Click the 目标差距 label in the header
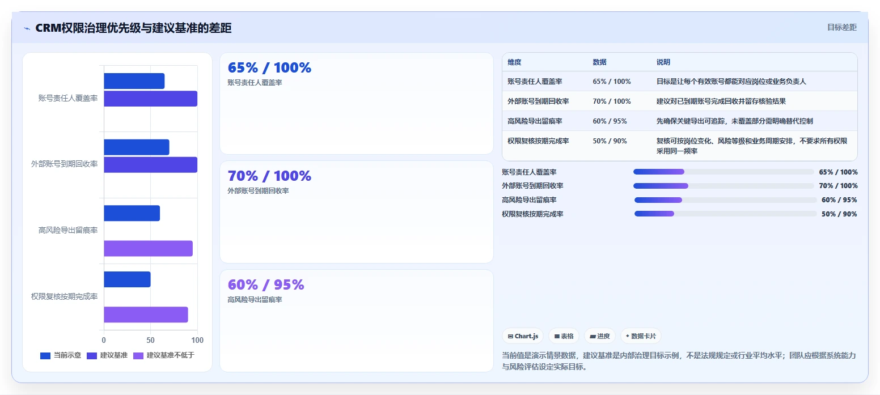 point(841,27)
